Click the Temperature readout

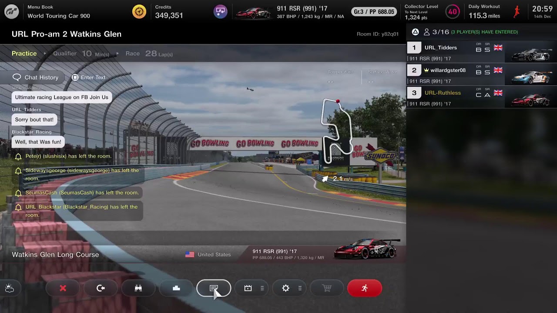pos(340,77)
